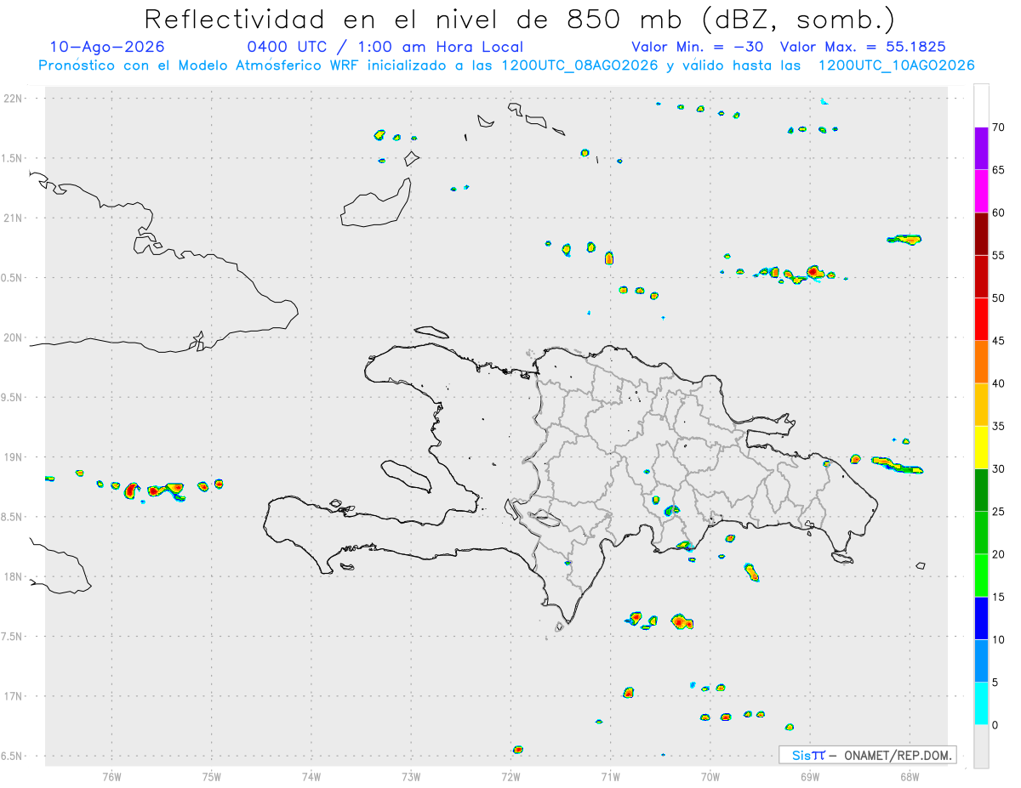Select 'Valor Min. = -30' text
Viewport: 1021px width, 788px height.
tap(698, 47)
